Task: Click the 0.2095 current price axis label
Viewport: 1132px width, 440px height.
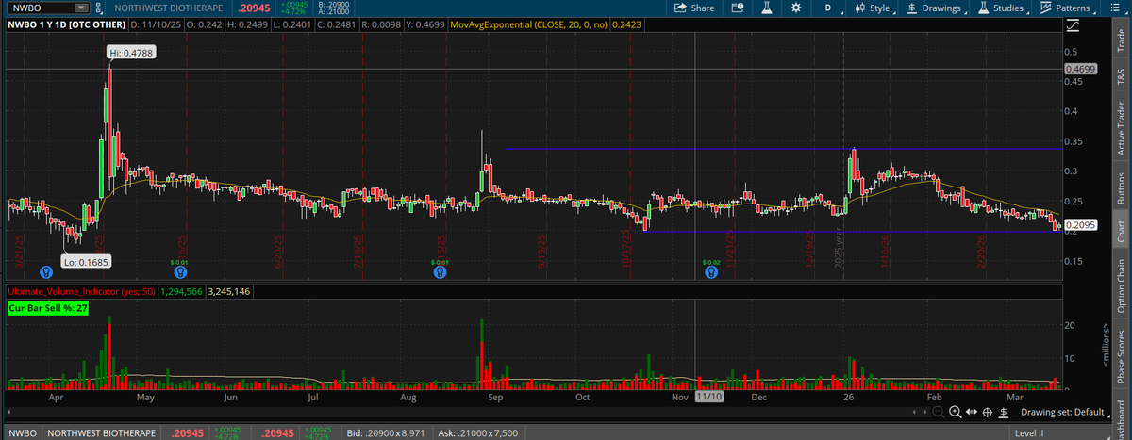Action: 1079,225
